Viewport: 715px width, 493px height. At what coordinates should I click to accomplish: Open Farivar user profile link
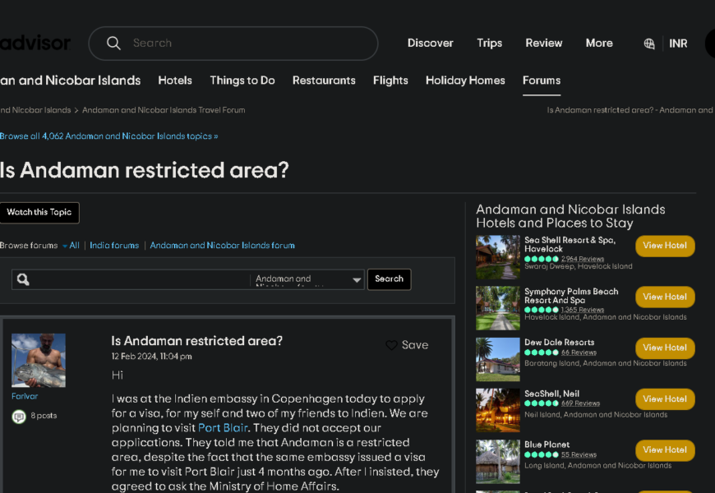coord(25,396)
